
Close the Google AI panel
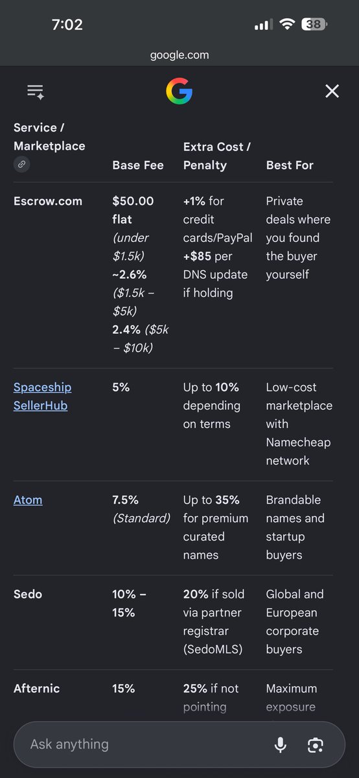pos(332,91)
